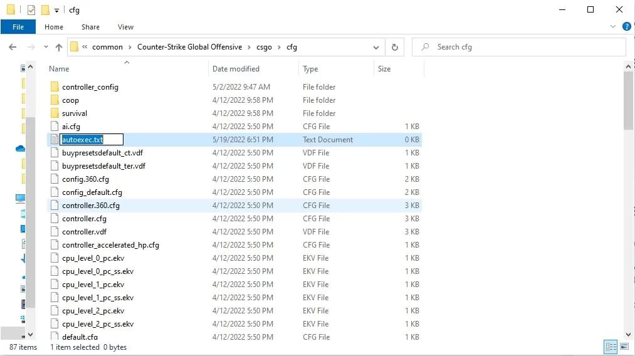Open the Customize Quick Access Toolbar dropdown

(x=56, y=10)
